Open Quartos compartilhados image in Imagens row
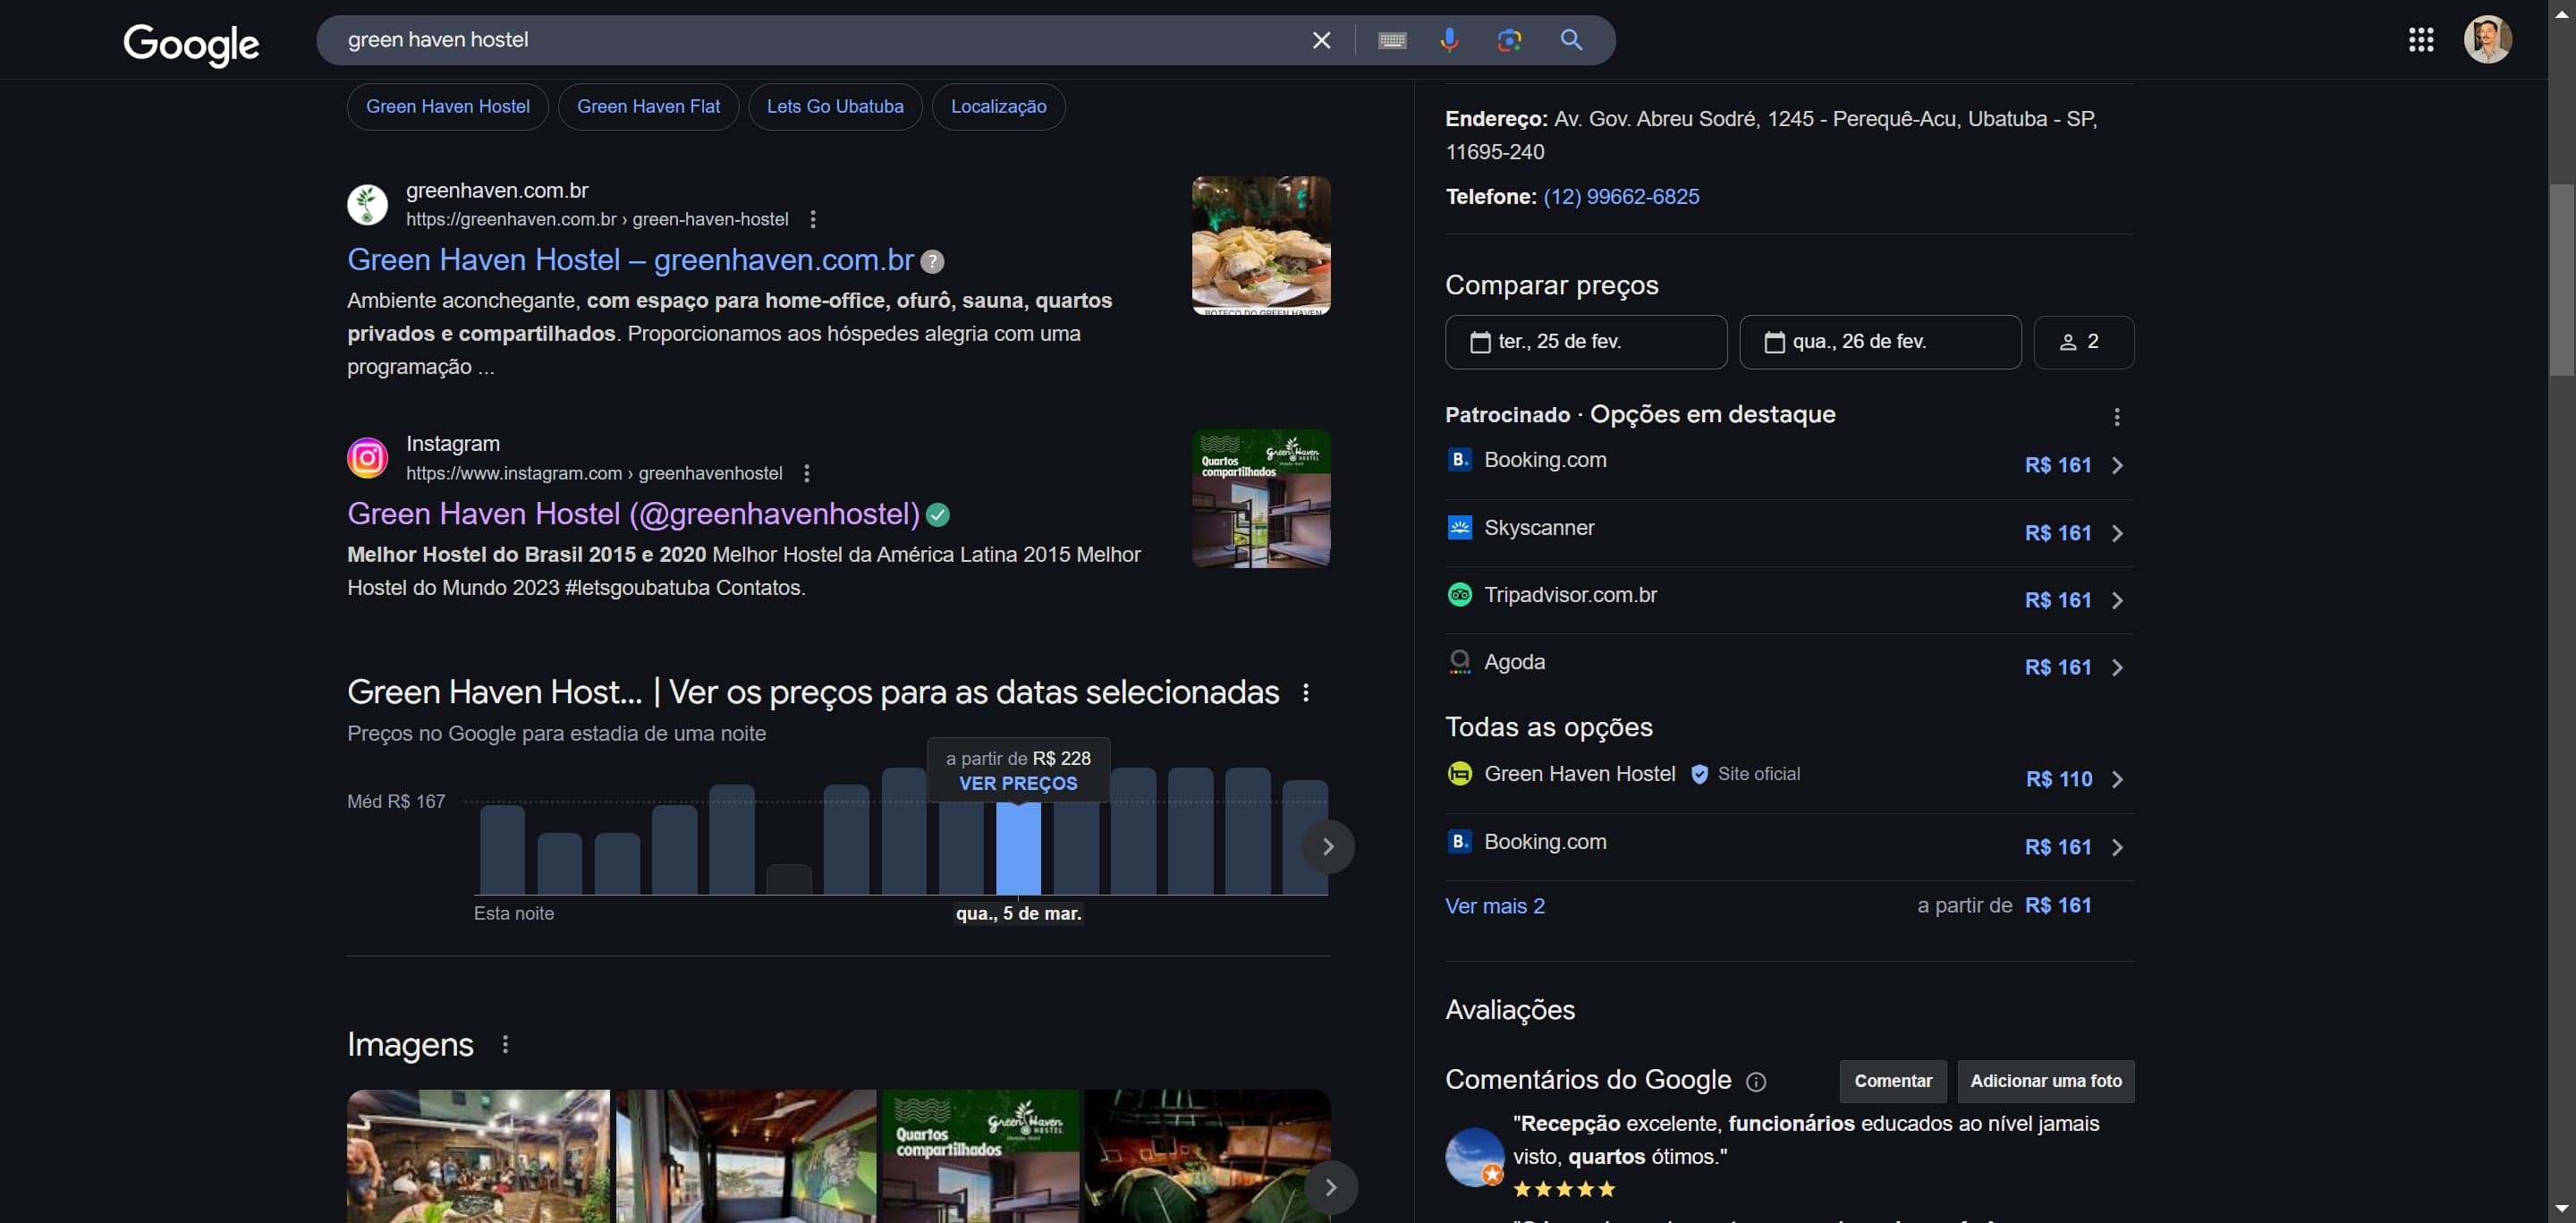Screen dimensions: 2576x1223 [981, 1156]
